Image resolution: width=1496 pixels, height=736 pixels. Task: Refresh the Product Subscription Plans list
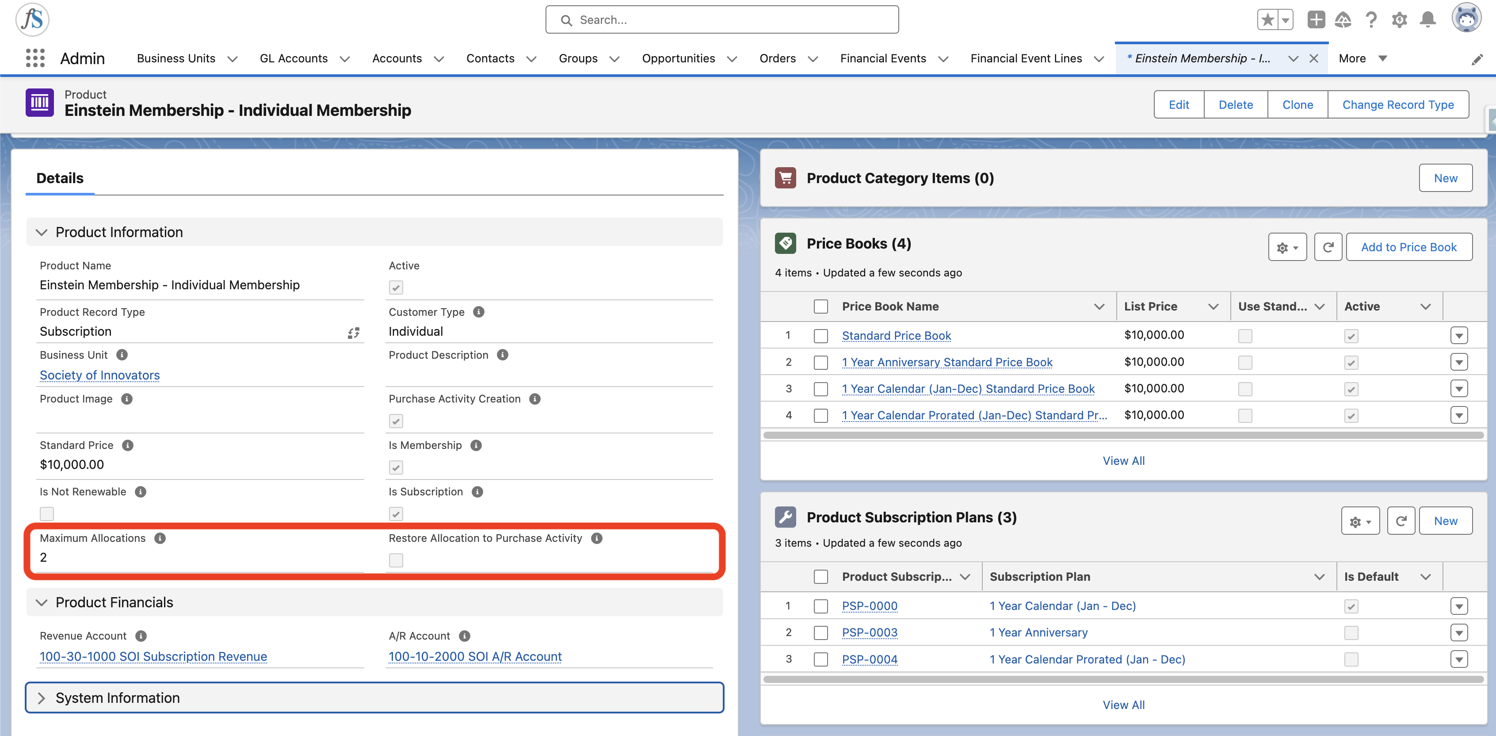(1401, 521)
